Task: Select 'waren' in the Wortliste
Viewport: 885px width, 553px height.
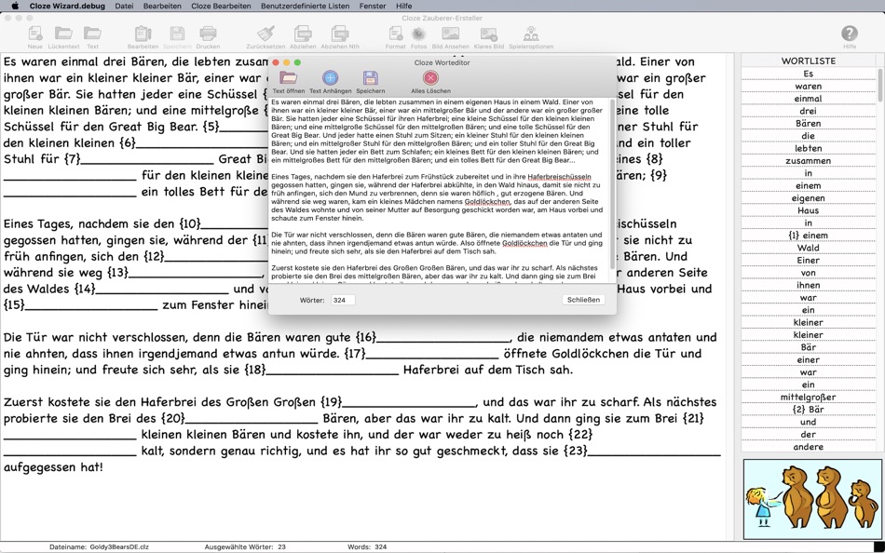Action: coord(809,87)
